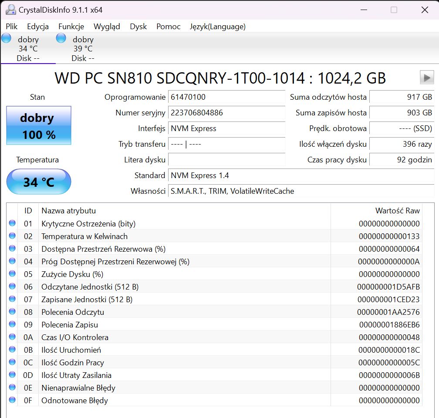Click the Stan label above health status
This screenshot has height=418, width=439.
pos(37,97)
